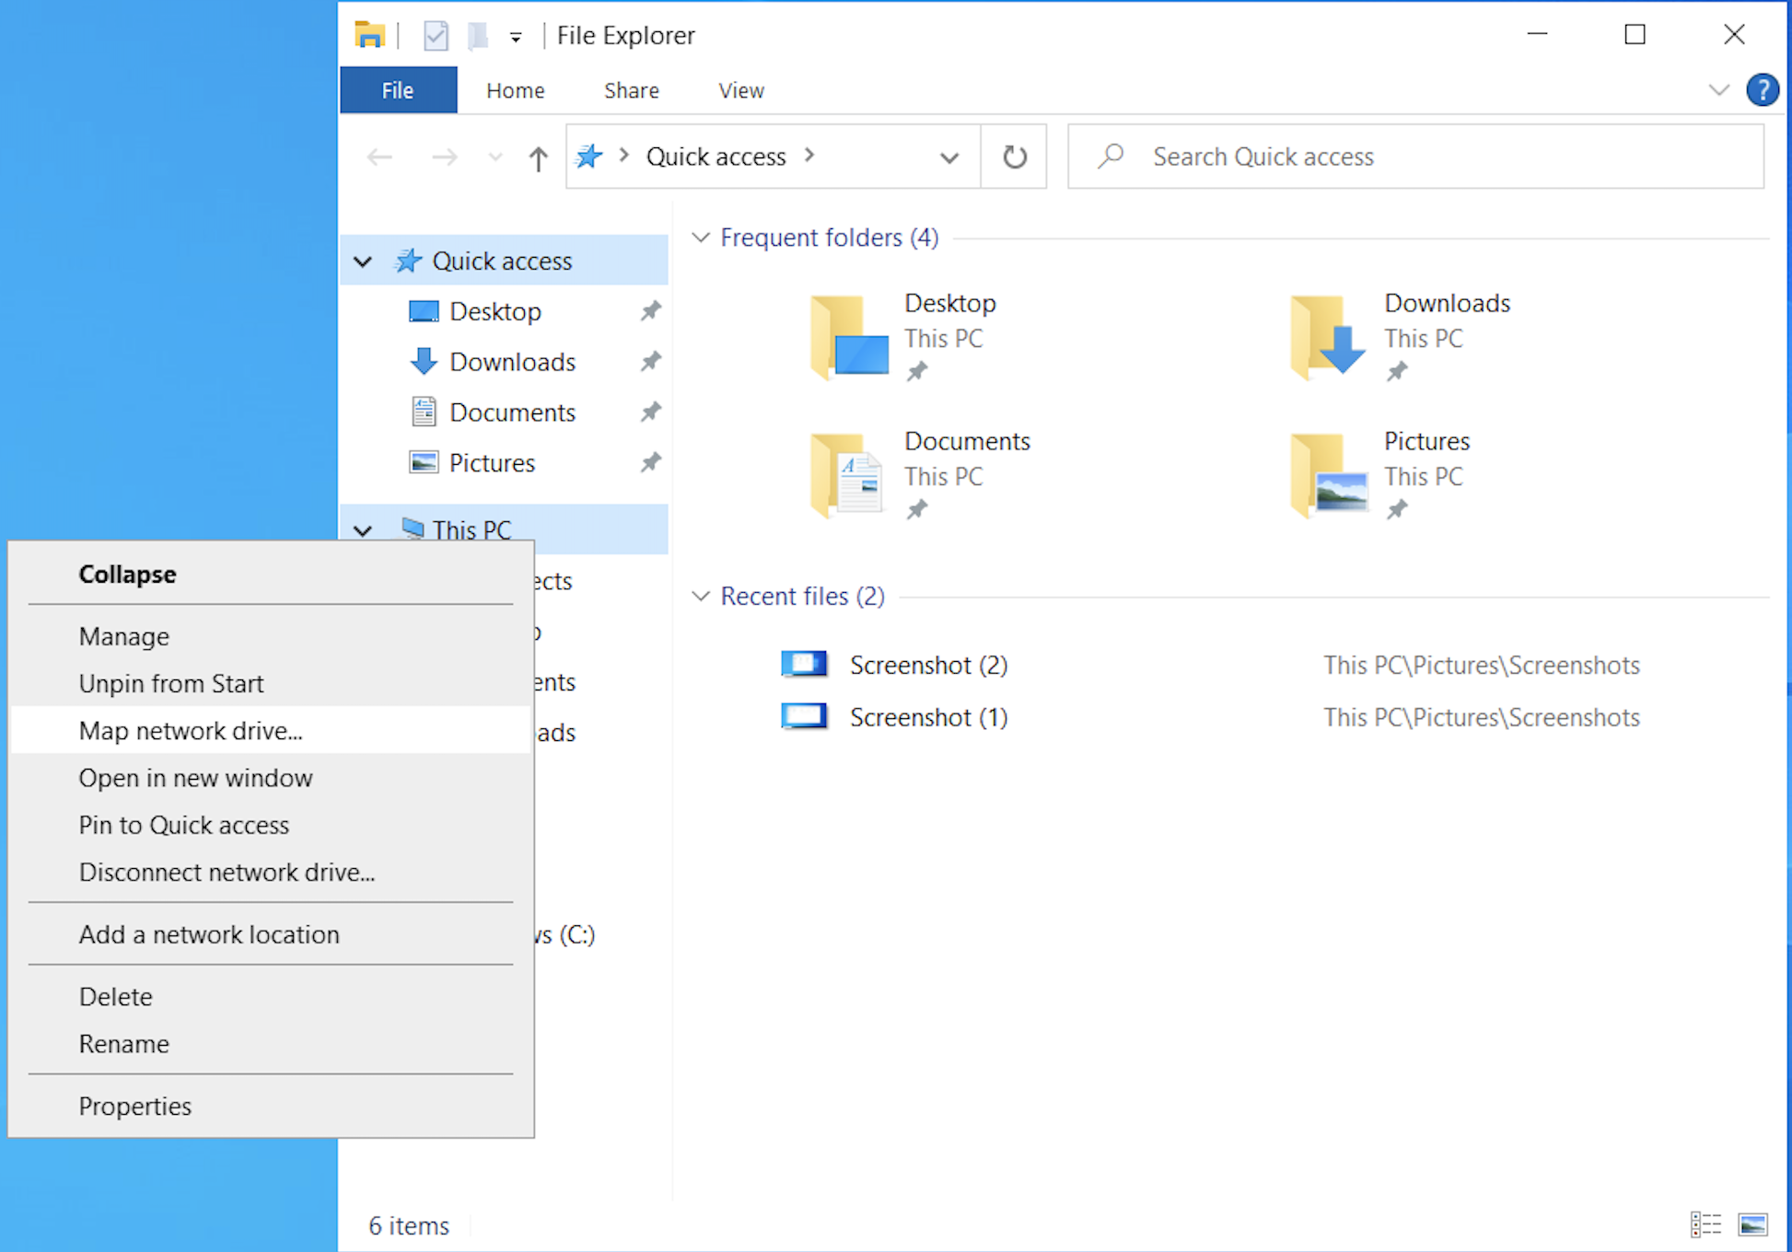Select Map network drive in context menu
The image size is (1792, 1252).
tap(191, 731)
